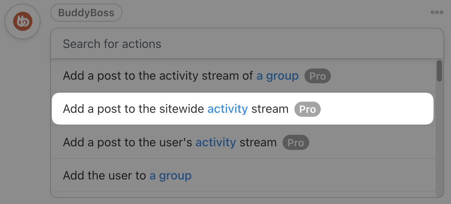Choose Add a post to activity stream of a group

pyautogui.click(x=243, y=76)
